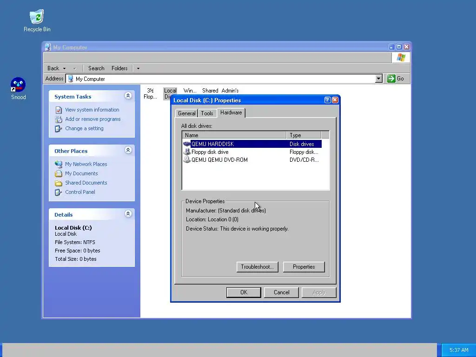Click the Add or remove programs icon
Image resolution: width=476 pixels, height=357 pixels.
tap(58, 119)
